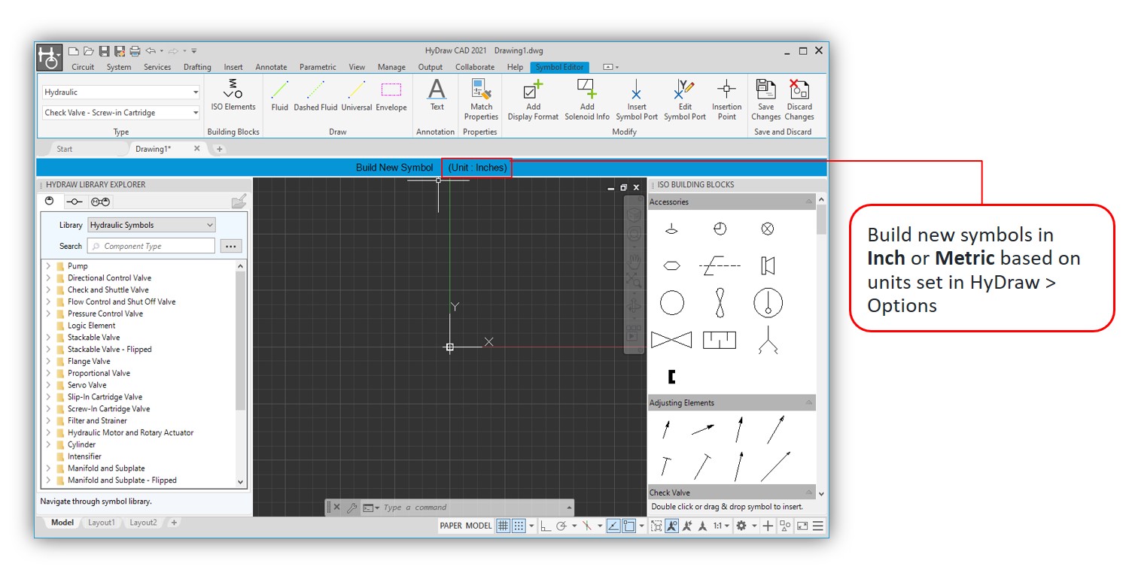Click Save Changes in the ribbon

[765, 100]
